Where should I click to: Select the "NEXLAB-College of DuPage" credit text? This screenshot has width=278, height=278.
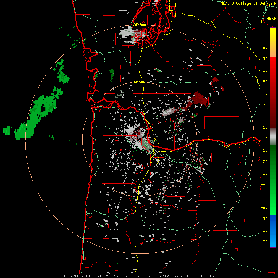(246, 3)
